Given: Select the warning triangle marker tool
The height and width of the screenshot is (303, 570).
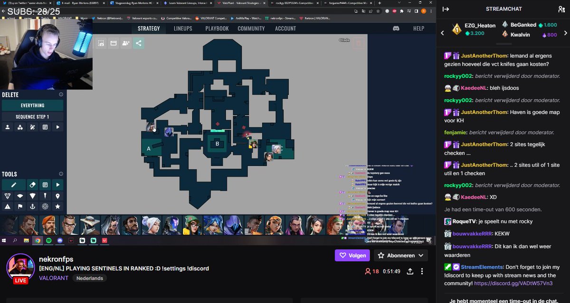Looking at the screenshot, I should [x=8, y=206].
